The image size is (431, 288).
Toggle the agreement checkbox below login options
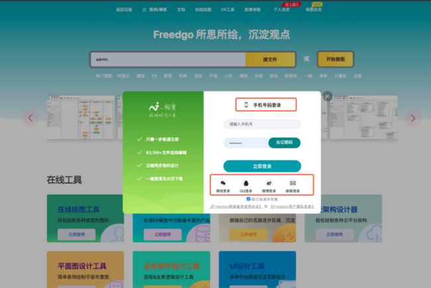click(x=248, y=199)
